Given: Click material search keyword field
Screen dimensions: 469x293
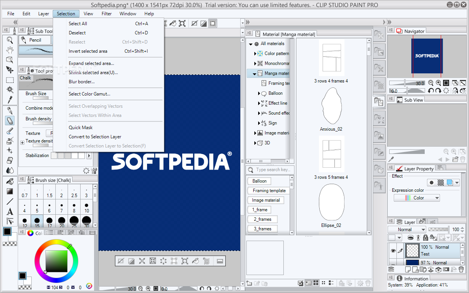Looking at the screenshot, I should 270,170.
